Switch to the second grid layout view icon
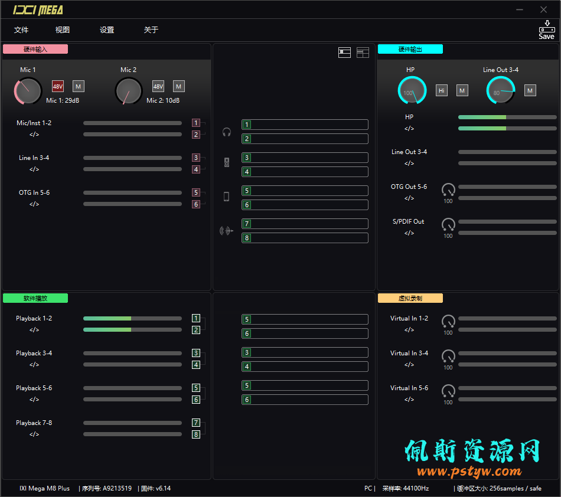This screenshot has height=497, width=561. coord(363,53)
